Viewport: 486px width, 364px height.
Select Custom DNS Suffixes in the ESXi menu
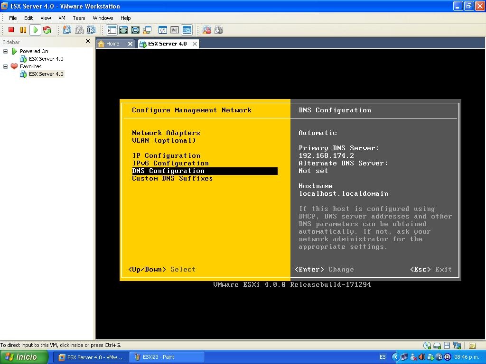tap(172, 179)
